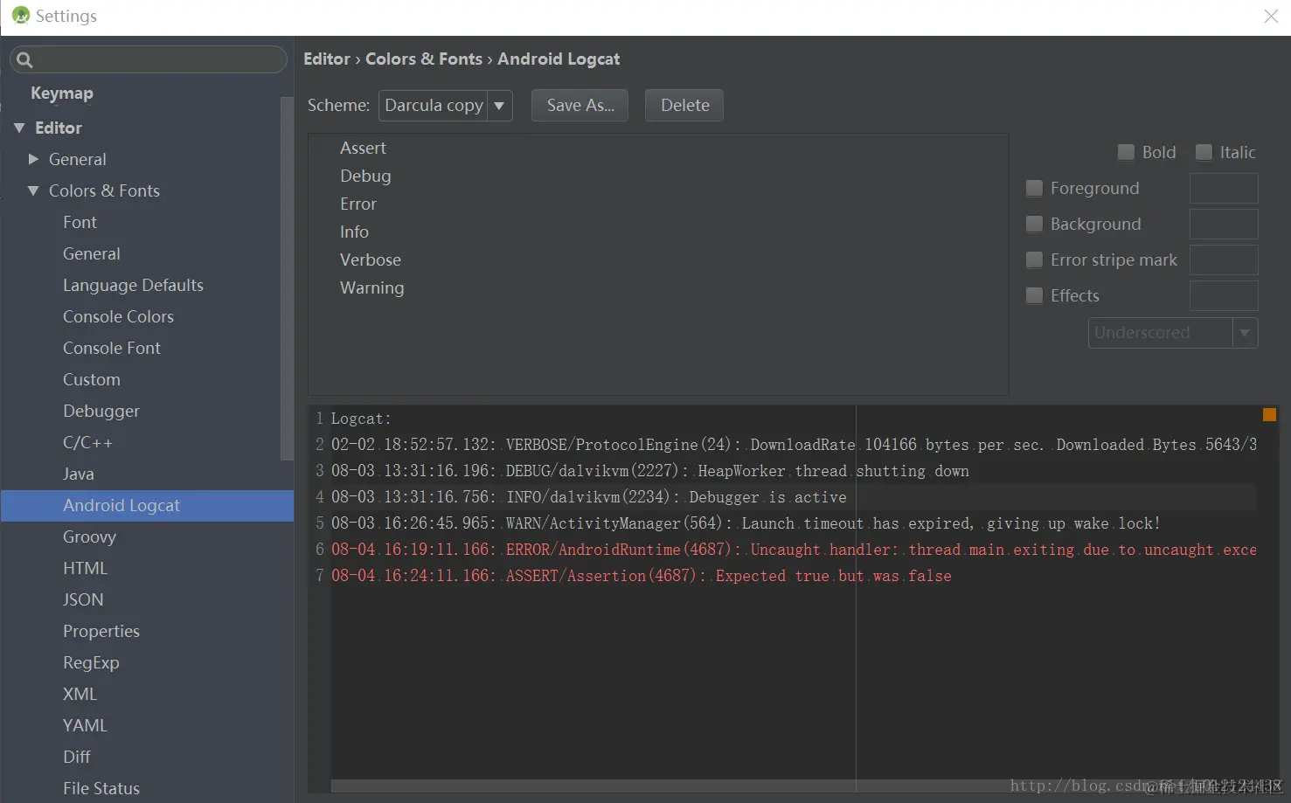Open the Groovy colors page
Viewport: 1291px width, 803px height.
tap(89, 536)
